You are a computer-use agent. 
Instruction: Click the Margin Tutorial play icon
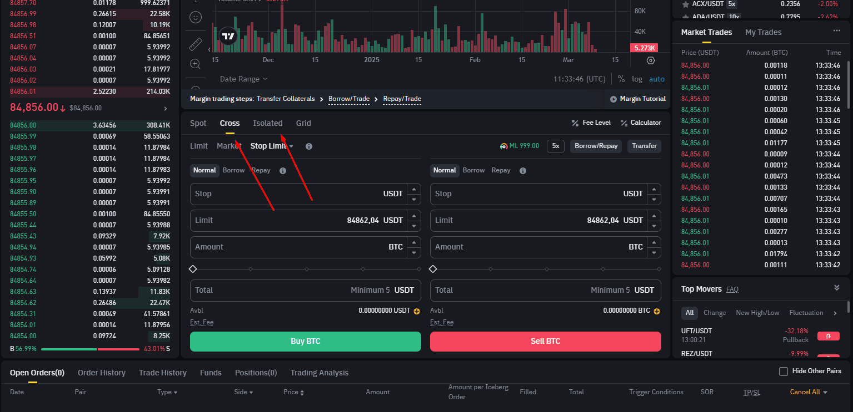pos(613,99)
